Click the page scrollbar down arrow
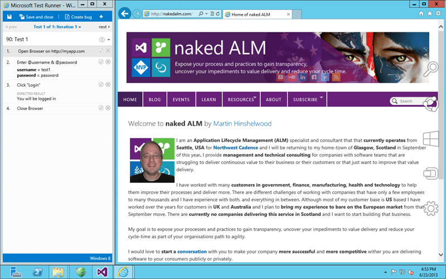The image size is (446, 279). (441, 254)
